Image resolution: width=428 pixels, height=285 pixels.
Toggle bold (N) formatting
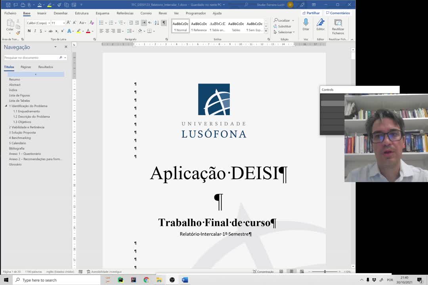pyautogui.click(x=29, y=31)
